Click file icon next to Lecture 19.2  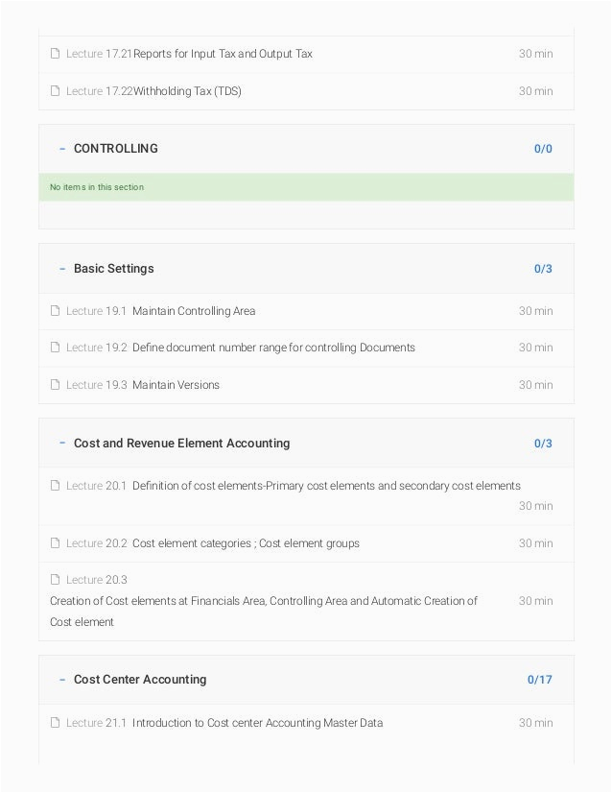pyautogui.click(x=55, y=348)
